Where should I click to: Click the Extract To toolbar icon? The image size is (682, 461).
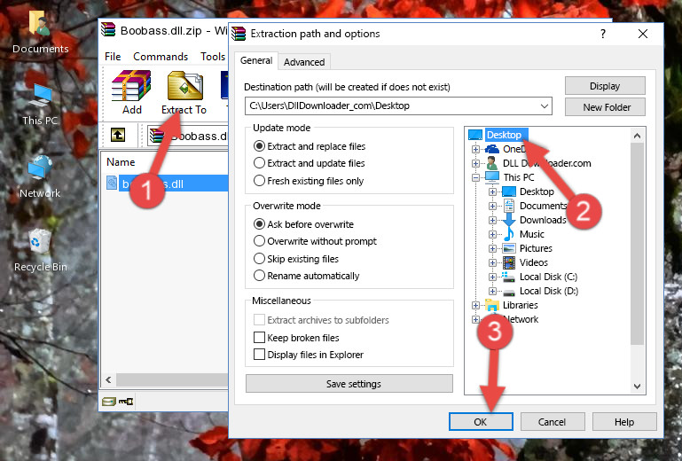pyautogui.click(x=184, y=92)
